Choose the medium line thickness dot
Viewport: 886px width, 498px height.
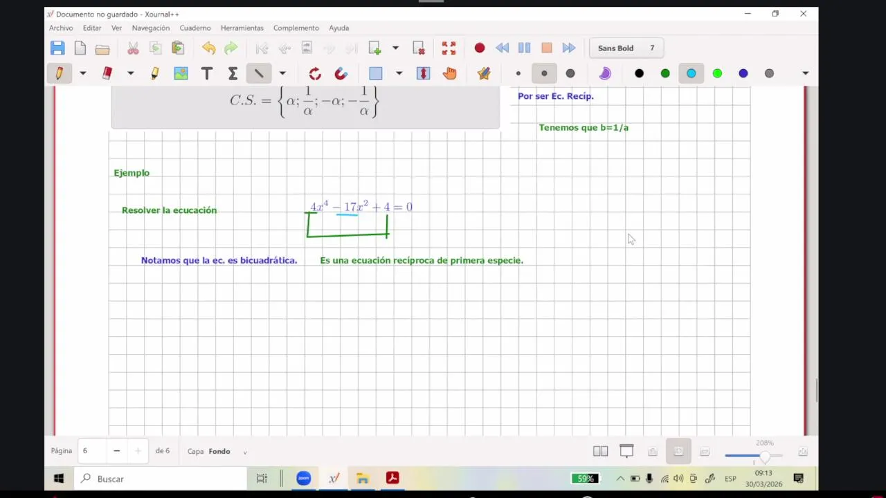click(544, 73)
